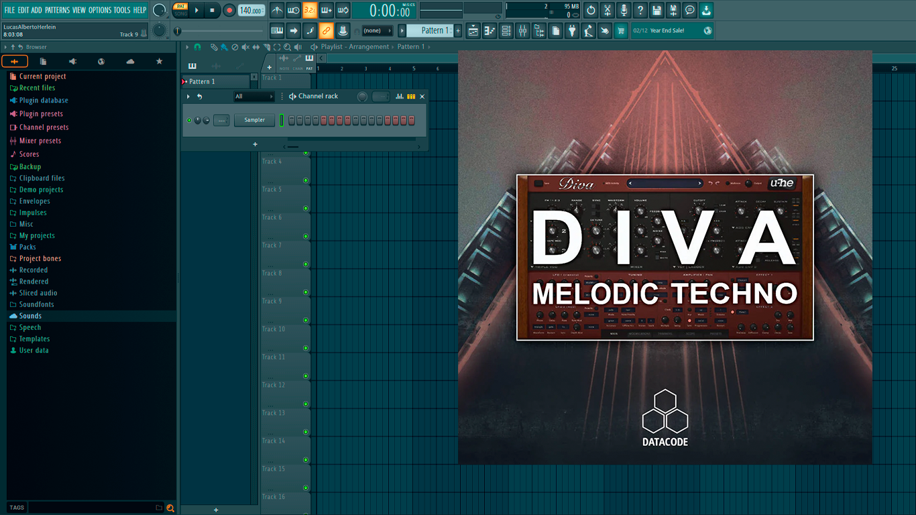Open the TOOLS menu
This screenshot has height=515, width=916.
(x=122, y=10)
